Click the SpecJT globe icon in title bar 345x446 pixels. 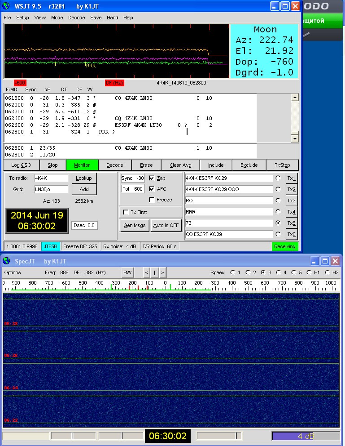(6, 261)
